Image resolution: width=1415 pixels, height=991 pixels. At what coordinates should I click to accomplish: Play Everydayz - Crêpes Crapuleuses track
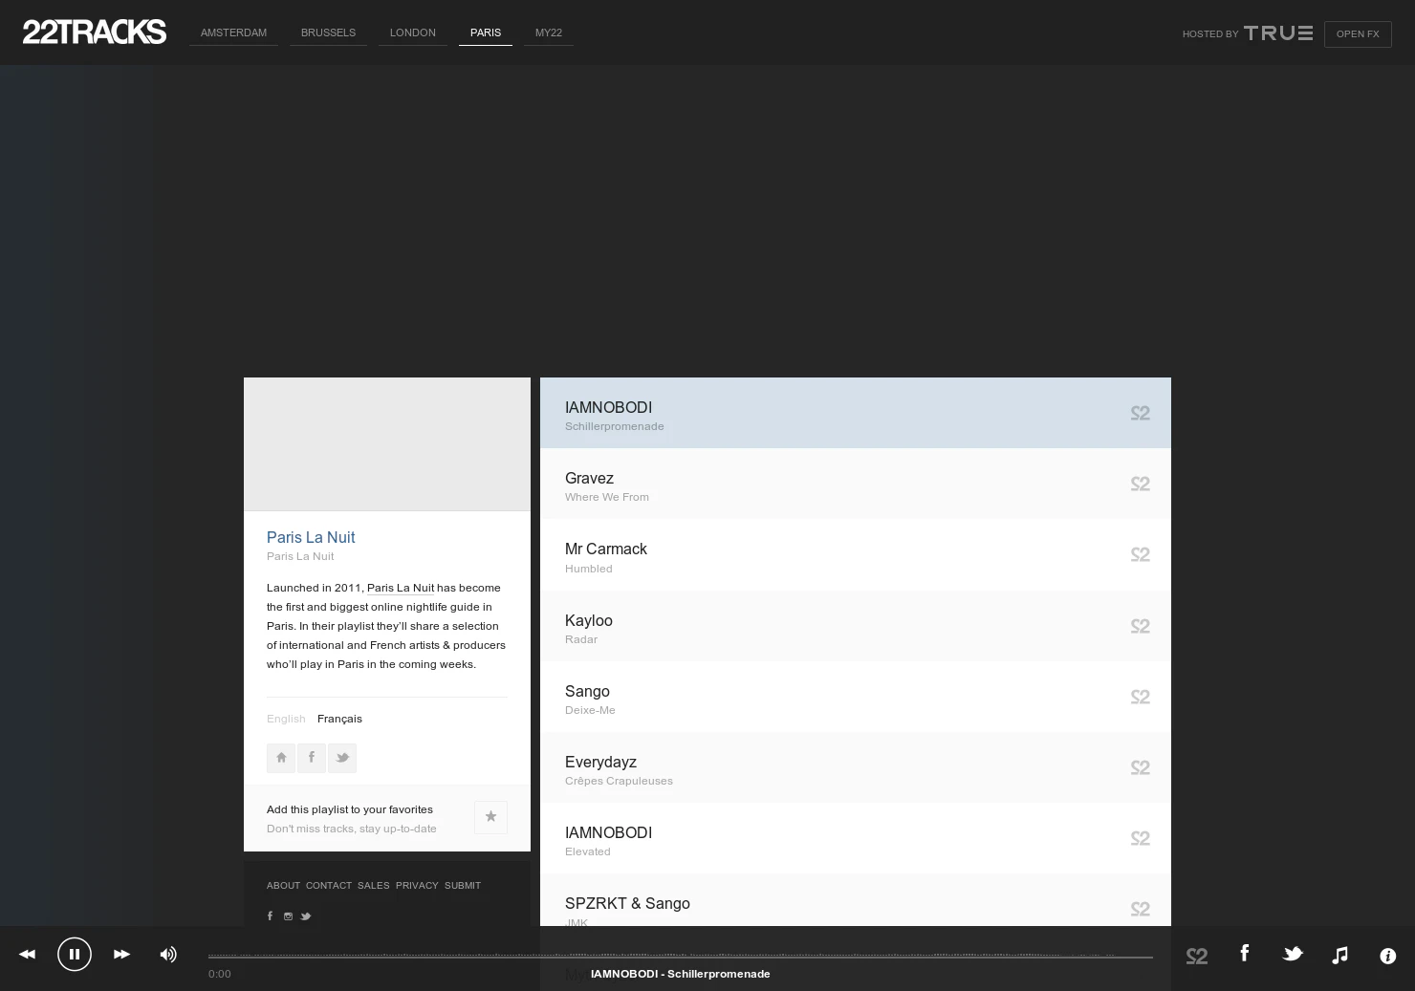click(856, 767)
